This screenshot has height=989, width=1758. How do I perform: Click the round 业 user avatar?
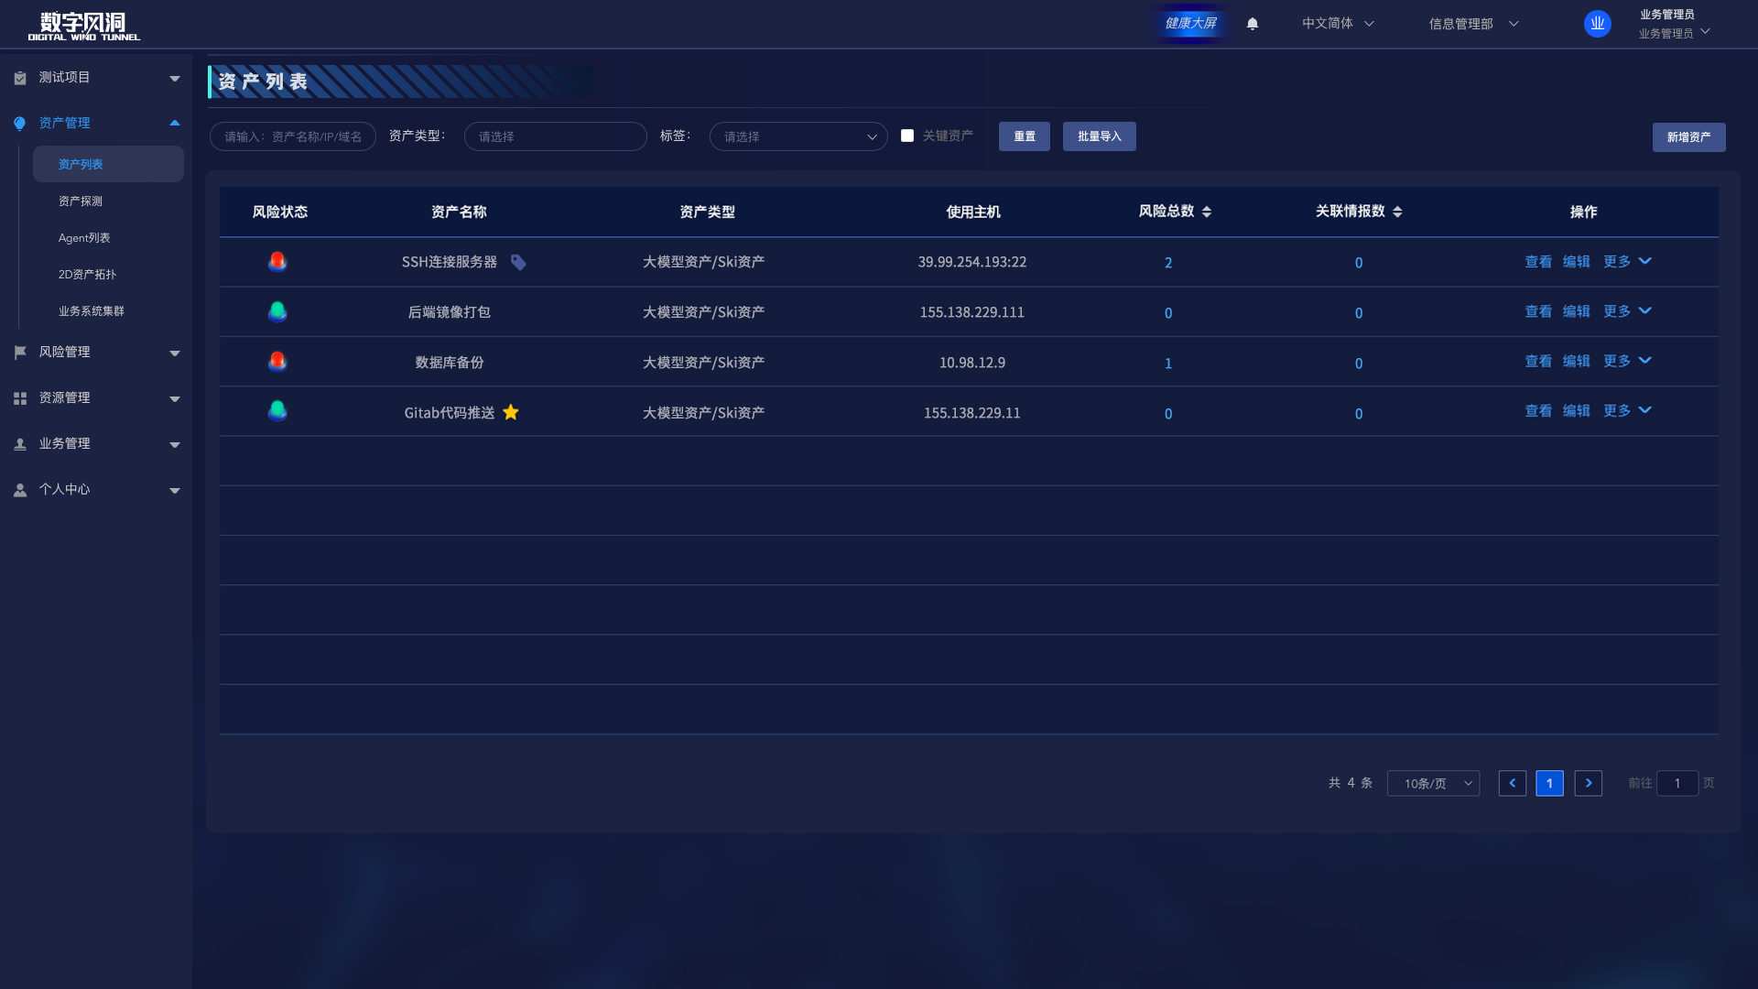pyautogui.click(x=1597, y=24)
